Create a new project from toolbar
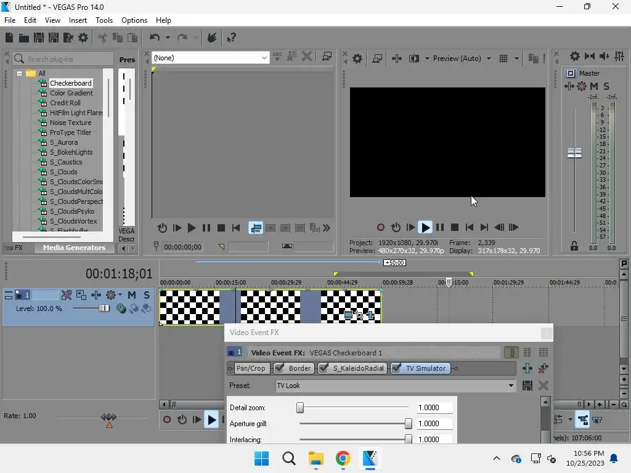 [9, 38]
